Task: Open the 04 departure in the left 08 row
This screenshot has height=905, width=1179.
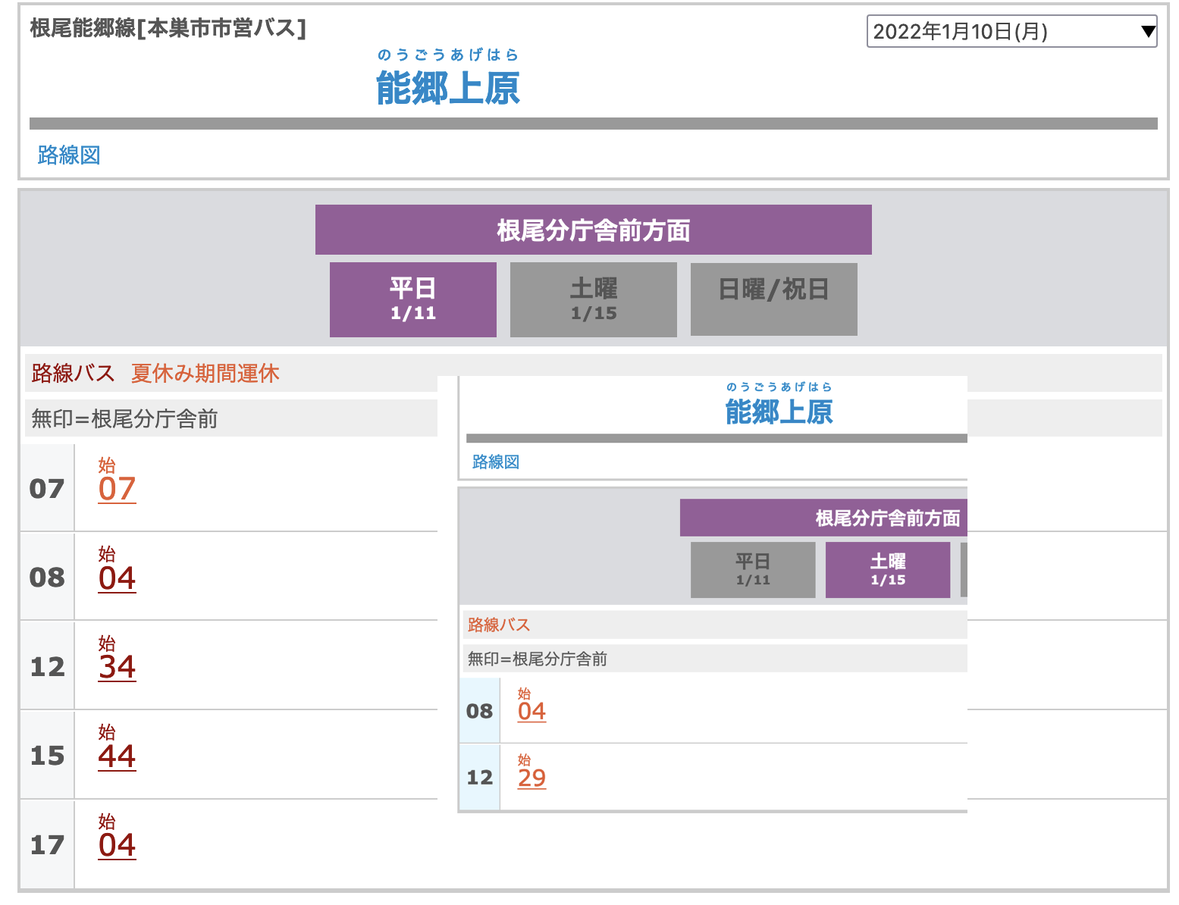Action: [x=117, y=579]
